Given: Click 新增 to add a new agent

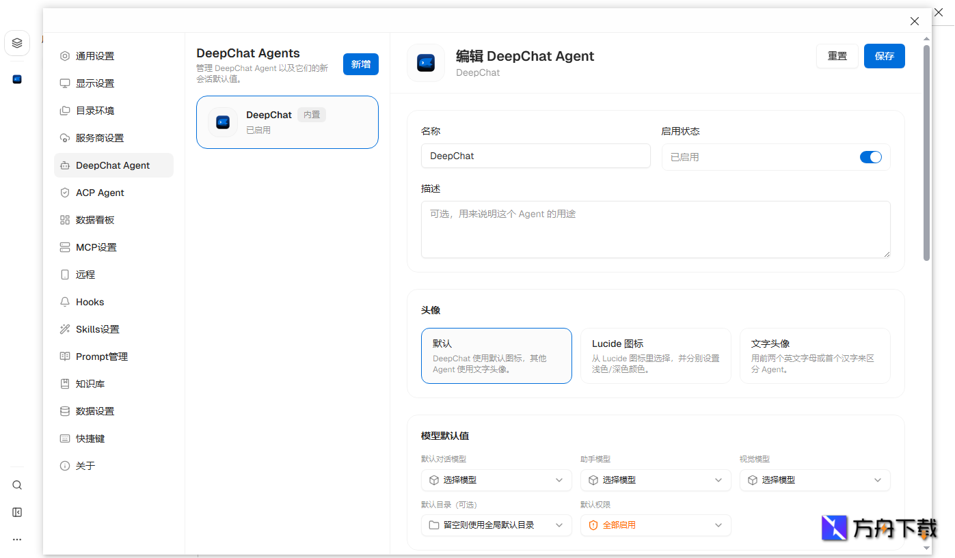Looking at the screenshot, I should tap(360, 64).
